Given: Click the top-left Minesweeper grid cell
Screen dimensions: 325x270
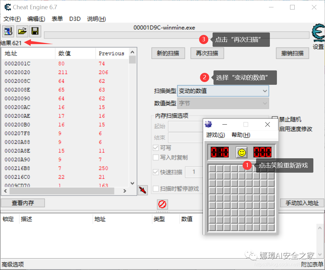Looking at the screenshot, I should (212, 168).
